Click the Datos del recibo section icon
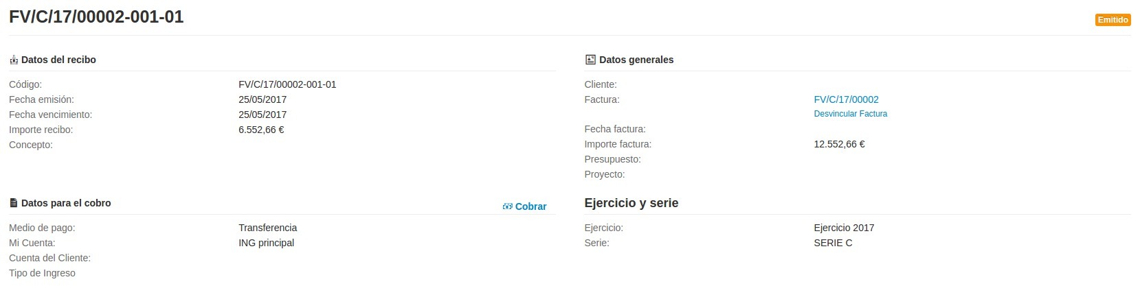 pos(14,60)
